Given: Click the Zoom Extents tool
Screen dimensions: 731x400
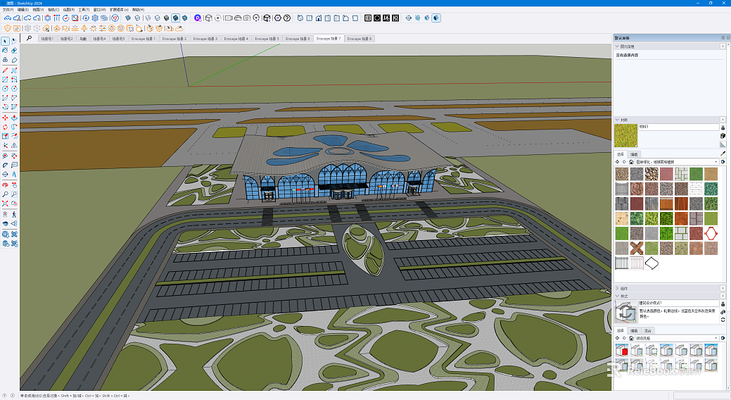Looking at the screenshot, I should (x=5, y=204).
